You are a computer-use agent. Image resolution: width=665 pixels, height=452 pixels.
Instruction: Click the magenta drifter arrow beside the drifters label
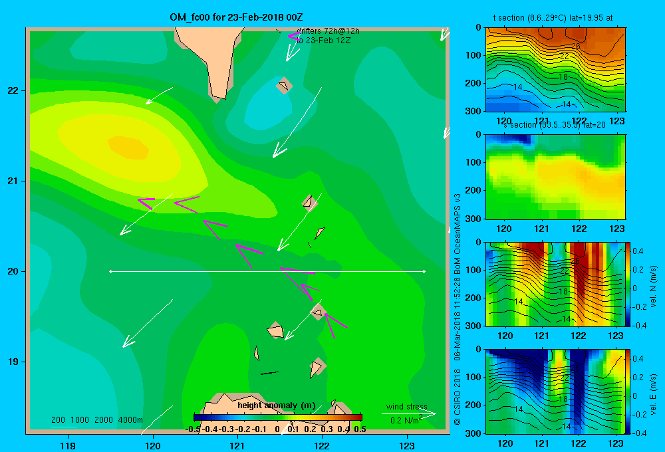295,36
